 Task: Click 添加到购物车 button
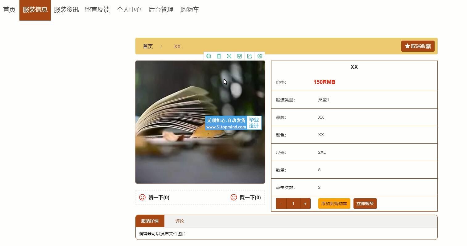click(x=334, y=204)
